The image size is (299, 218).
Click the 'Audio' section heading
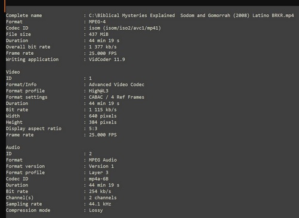[x=13, y=147]
